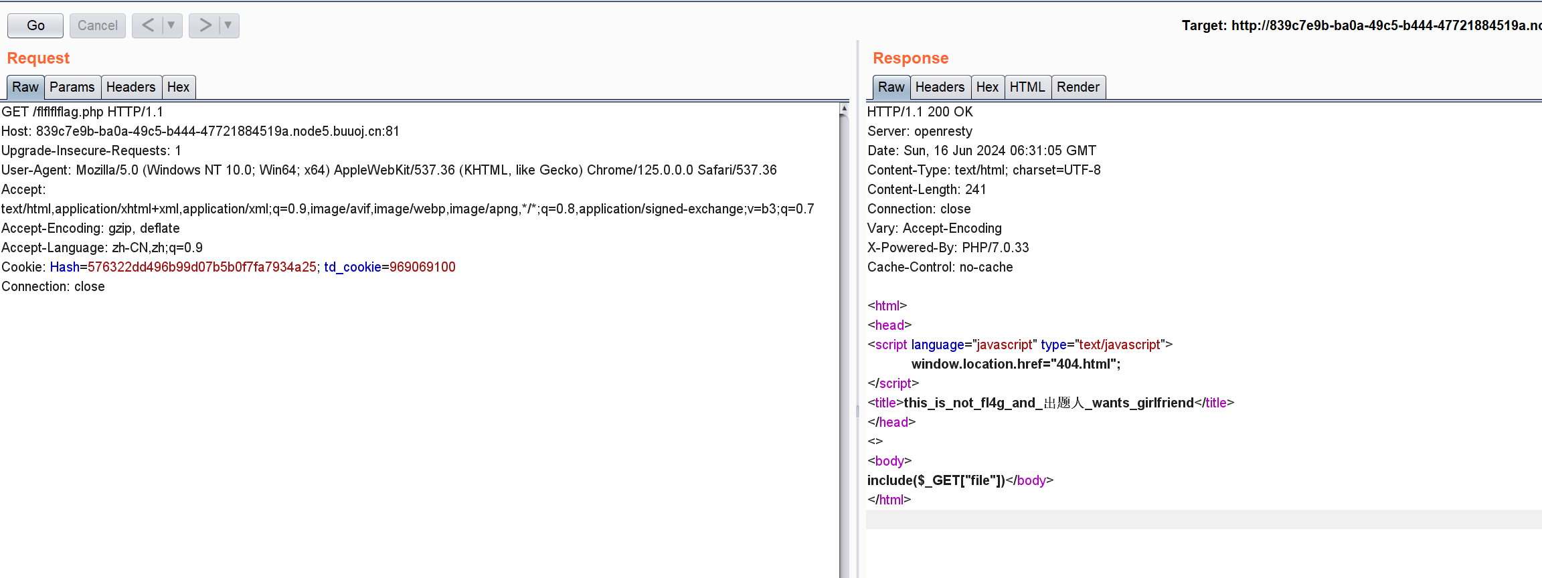Click the request Connection: close line
Screen dimensions: 1542x578
pyautogui.click(x=53, y=286)
